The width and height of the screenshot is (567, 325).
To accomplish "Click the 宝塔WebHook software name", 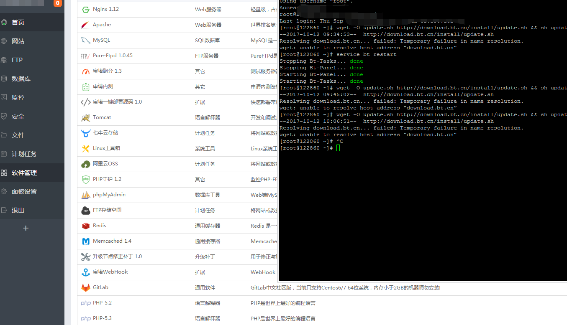I will click(110, 272).
